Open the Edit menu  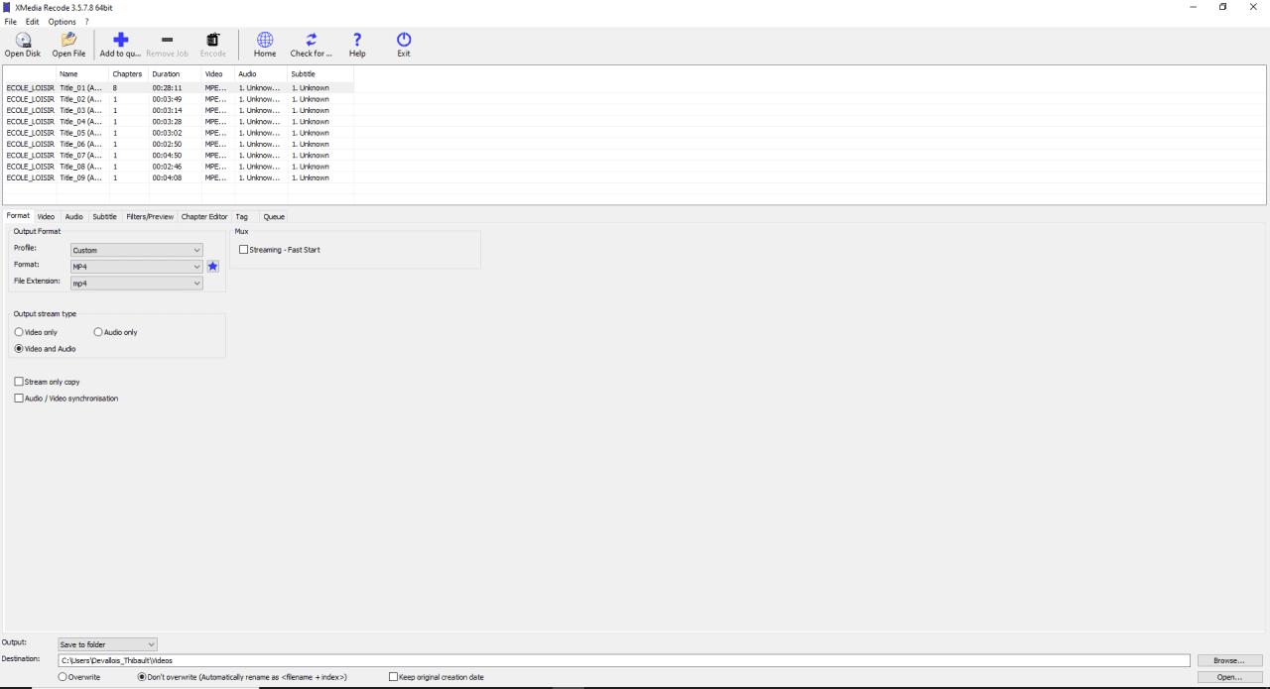32,22
